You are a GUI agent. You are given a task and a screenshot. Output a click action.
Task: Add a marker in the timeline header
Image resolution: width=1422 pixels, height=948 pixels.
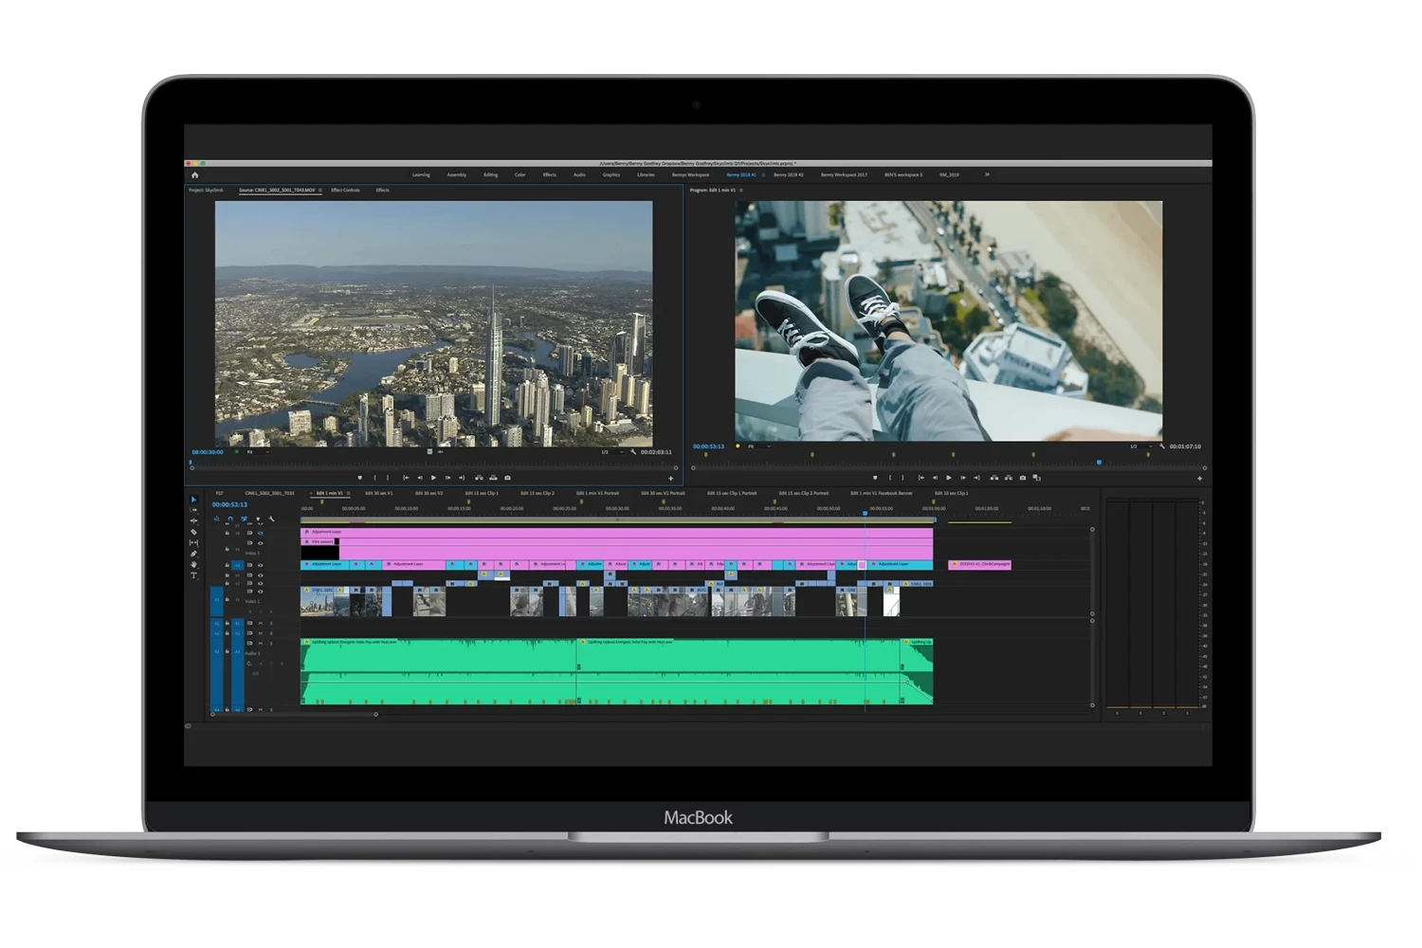pyautogui.click(x=258, y=519)
